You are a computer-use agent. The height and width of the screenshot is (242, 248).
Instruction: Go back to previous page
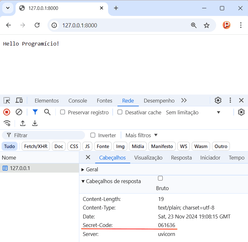tap(9, 25)
